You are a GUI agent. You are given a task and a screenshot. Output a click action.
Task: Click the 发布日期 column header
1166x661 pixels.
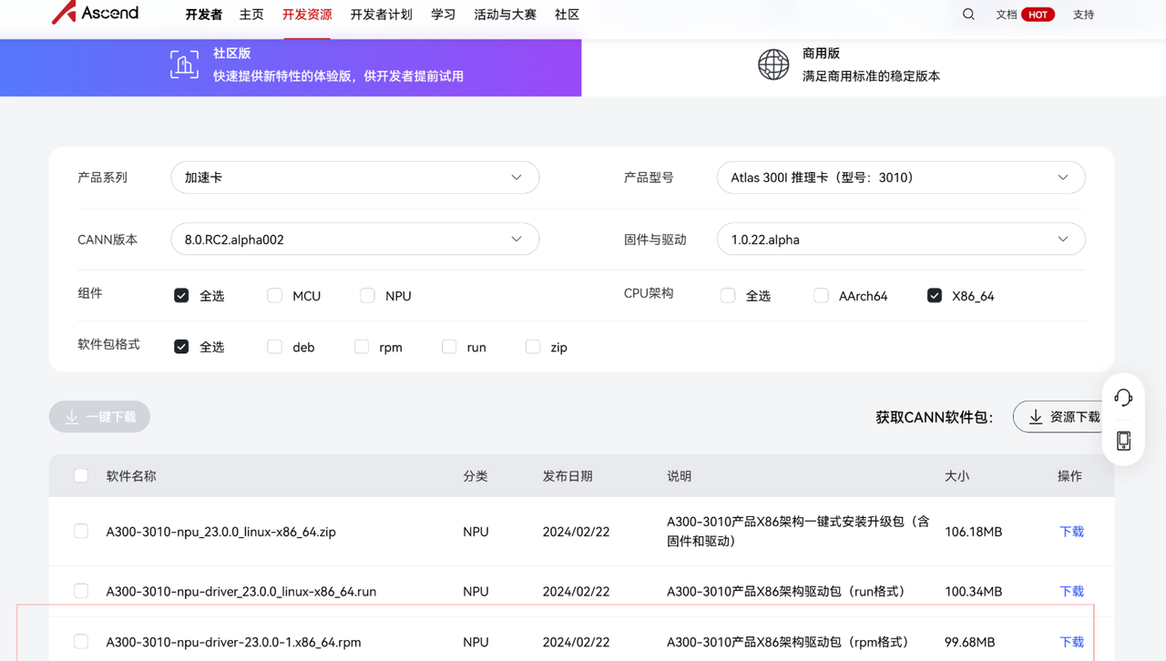pyautogui.click(x=568, y=476)
